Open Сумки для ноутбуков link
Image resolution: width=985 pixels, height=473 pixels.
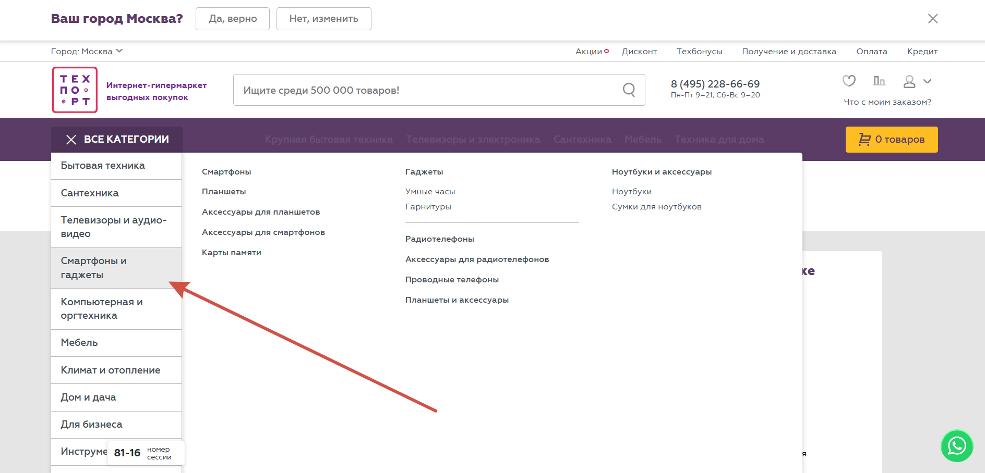click(657, 207)
